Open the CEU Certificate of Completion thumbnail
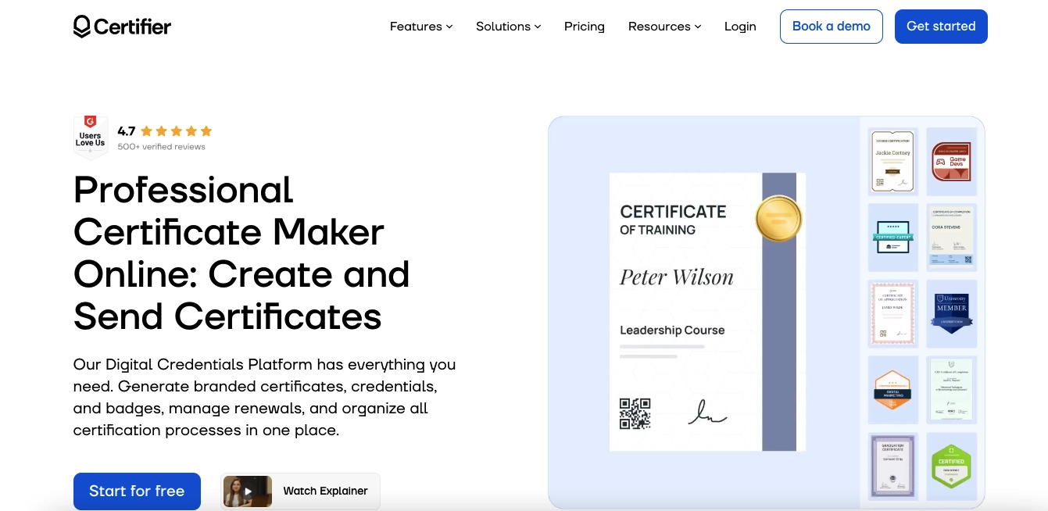Screen dimensions: 1048x511 pos(951,390)
